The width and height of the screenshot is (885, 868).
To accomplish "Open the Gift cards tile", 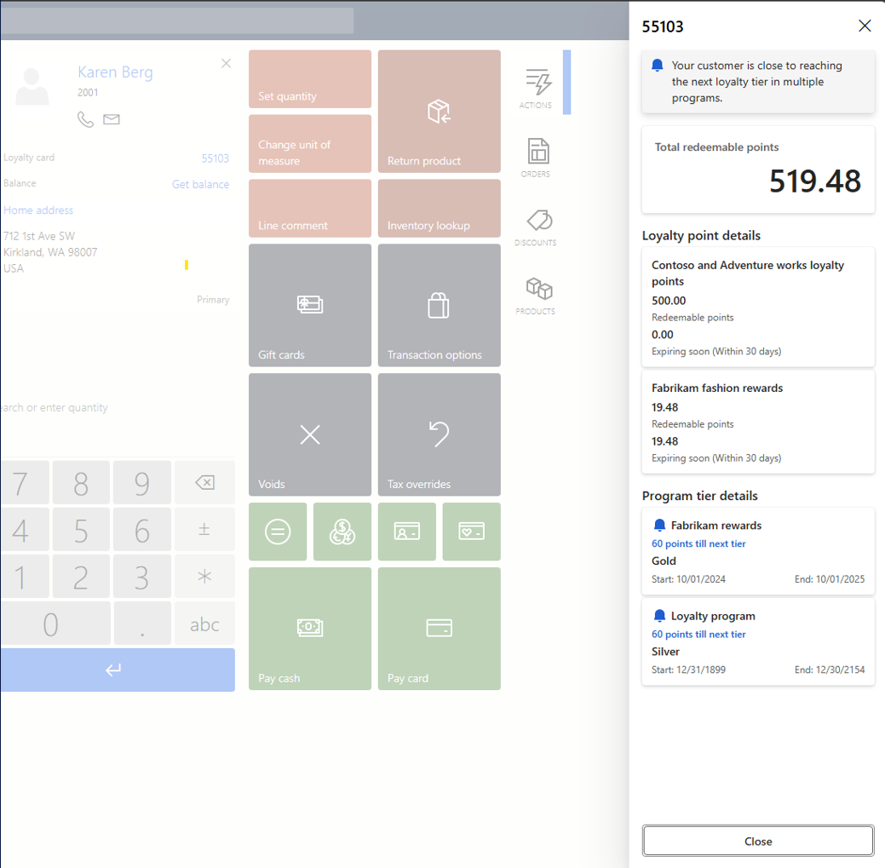I will coord(310,305).
